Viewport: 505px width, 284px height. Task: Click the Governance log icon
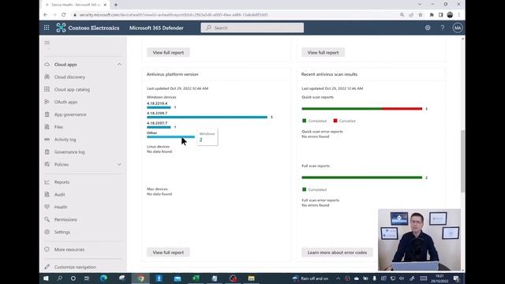coord(47,151)
